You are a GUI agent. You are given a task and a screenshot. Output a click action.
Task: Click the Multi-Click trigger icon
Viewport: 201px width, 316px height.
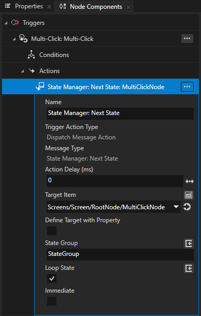pos(23,38)
